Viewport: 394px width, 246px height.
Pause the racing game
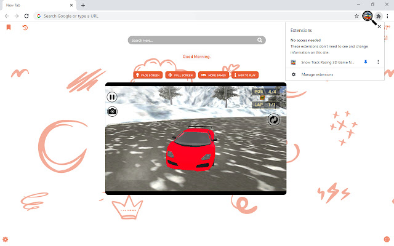click(112, 97)
